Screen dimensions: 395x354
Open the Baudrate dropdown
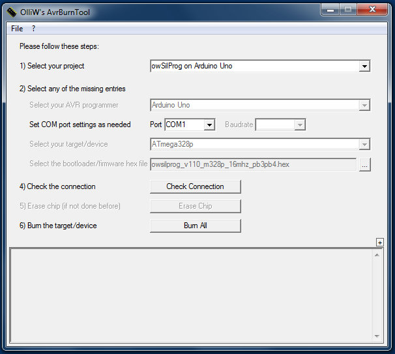299,125
